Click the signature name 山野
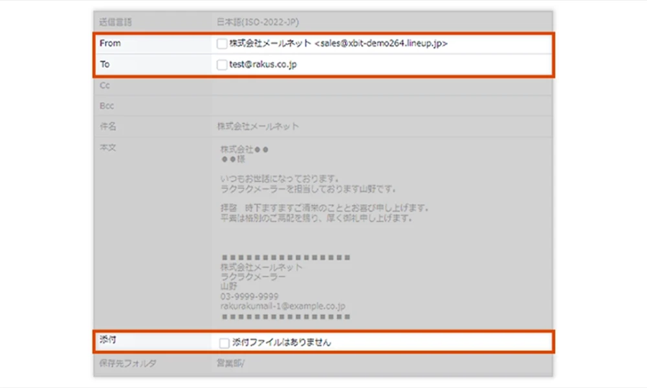Viewport: 647px width, 388px height. 228,286
